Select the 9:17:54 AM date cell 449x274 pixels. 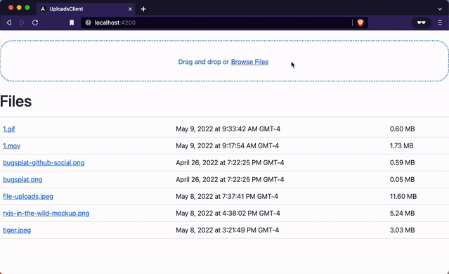coord(228,145)
